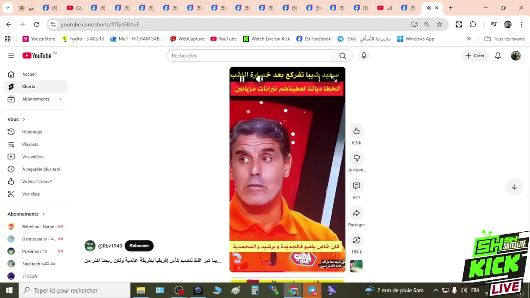Show more bookmarks overflow chevron
Viewport: 530px width, 298px height.
click(x=469, y=39)
